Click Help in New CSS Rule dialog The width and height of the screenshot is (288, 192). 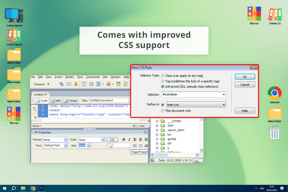[245, 111]
